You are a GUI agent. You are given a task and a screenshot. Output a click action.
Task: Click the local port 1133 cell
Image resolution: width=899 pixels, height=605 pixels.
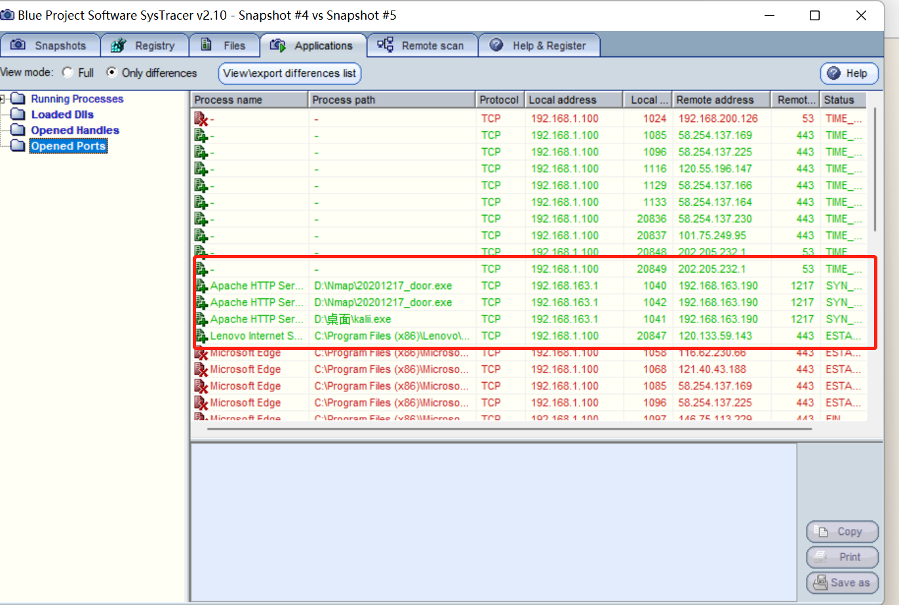click(x=654, y=203)
